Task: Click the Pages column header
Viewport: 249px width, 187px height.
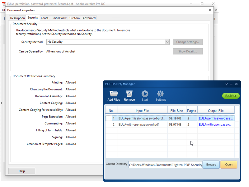Action: 191,111
